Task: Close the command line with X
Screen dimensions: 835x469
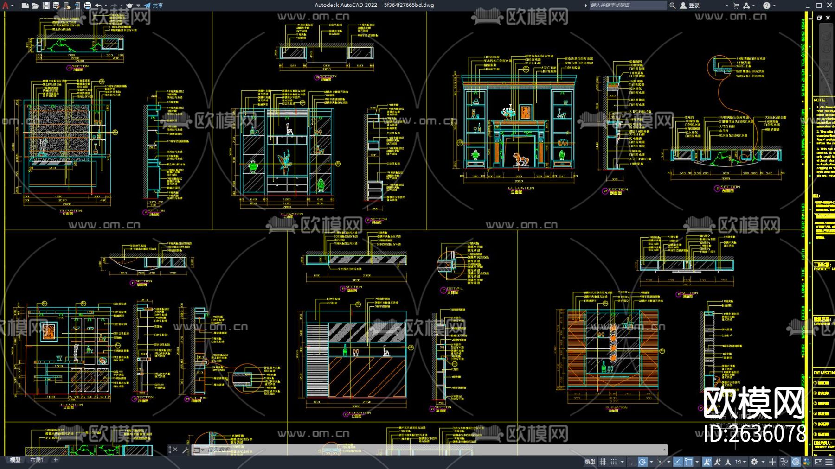Action: point(175,450)
